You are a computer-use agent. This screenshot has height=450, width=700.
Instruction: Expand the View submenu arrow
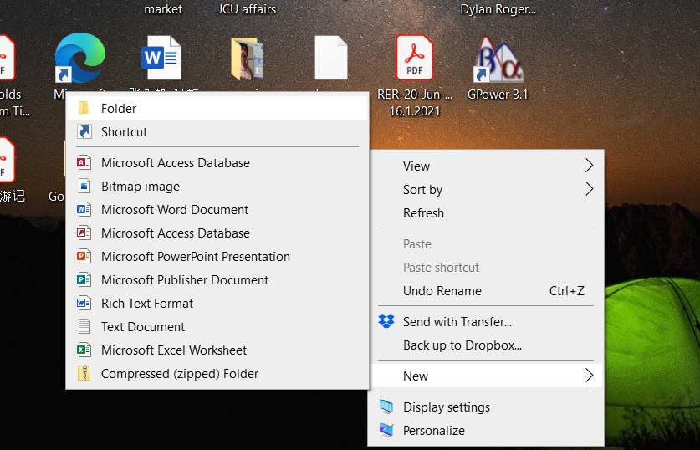click(x=590, y=166)
